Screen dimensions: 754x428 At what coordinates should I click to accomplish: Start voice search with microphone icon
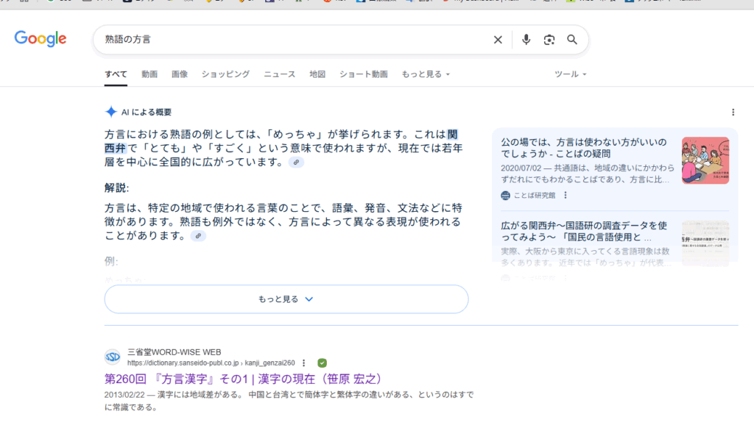(526, 40)
